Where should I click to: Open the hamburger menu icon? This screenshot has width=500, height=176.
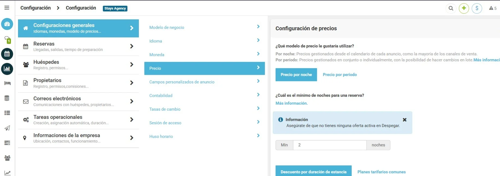pos(7,8)
